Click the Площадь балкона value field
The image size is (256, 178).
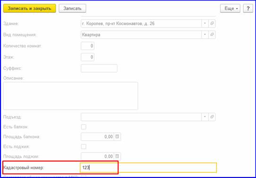pyautogui.click(x=98, y=136)
